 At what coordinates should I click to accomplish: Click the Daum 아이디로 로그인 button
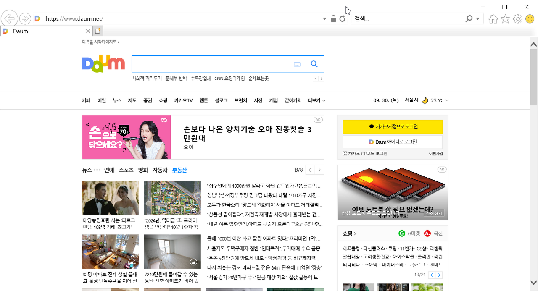393,142
